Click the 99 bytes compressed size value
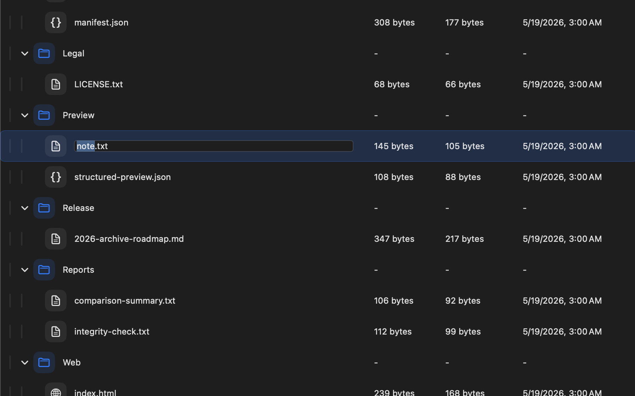 click(463, 332)
